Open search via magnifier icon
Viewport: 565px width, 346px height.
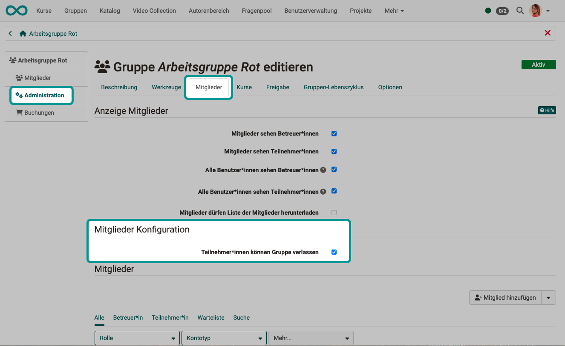click(x=520, y=11)
